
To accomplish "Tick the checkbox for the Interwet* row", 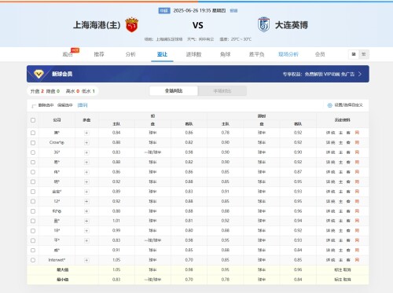I will point(33,260).
